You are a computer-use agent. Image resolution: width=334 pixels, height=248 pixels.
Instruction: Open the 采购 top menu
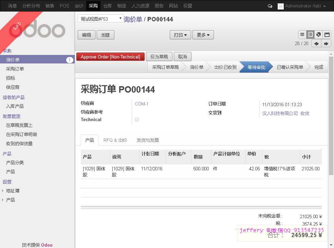tap(93, 6)
